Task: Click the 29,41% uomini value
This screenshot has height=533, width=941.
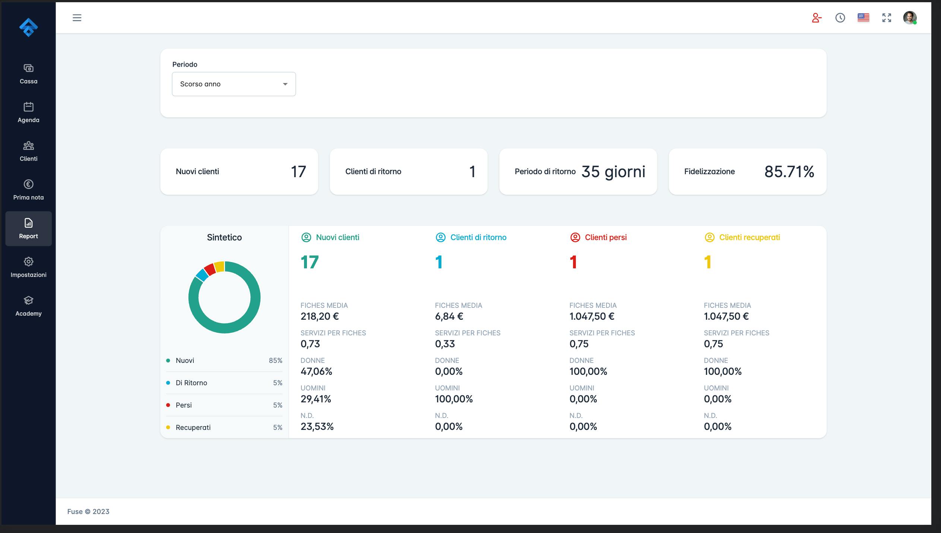Action: tap(316, 399)
